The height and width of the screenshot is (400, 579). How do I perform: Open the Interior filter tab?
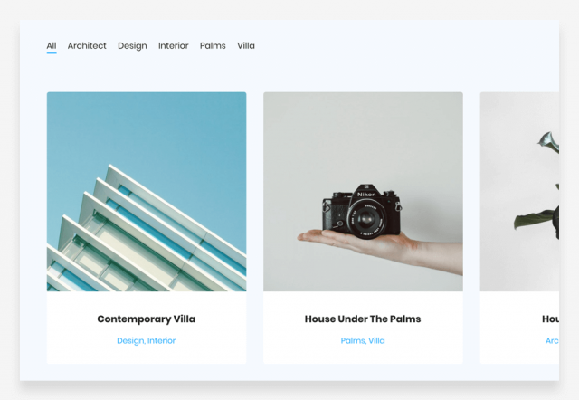click(173, 46)
